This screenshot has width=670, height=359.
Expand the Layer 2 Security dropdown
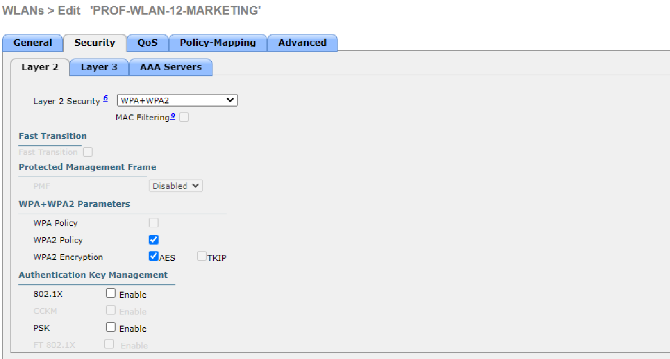[x=177, y=100]
